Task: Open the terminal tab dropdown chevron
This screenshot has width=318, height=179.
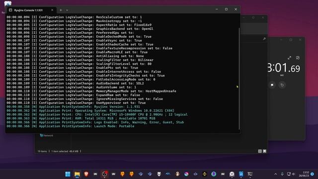Action: [x=67, y=10]
